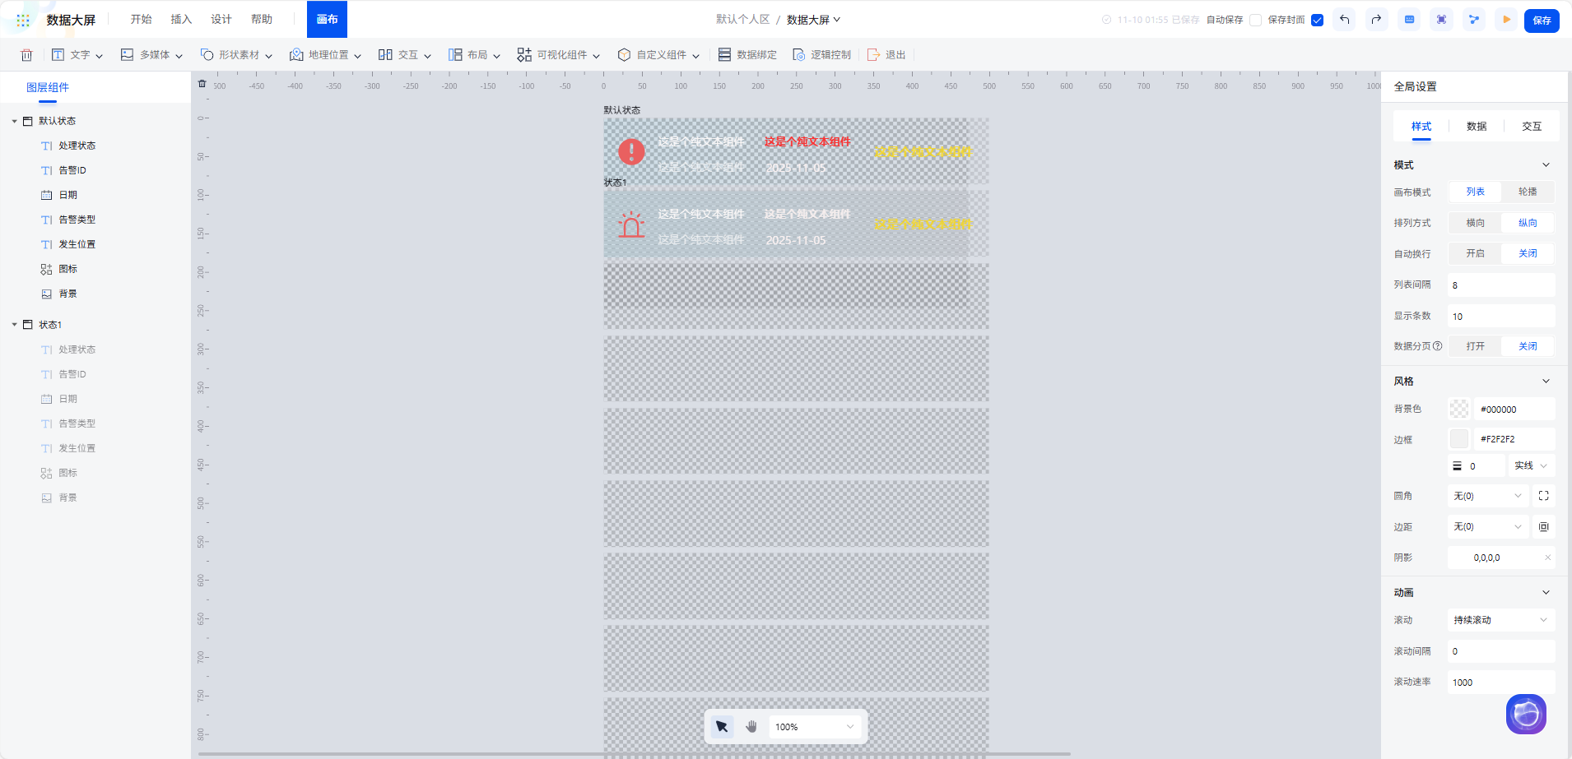Viewport: 1572px width, 759px height.
Task: Click the fullscreen frame icon in top bar
Action: (x=1441, y=20)
